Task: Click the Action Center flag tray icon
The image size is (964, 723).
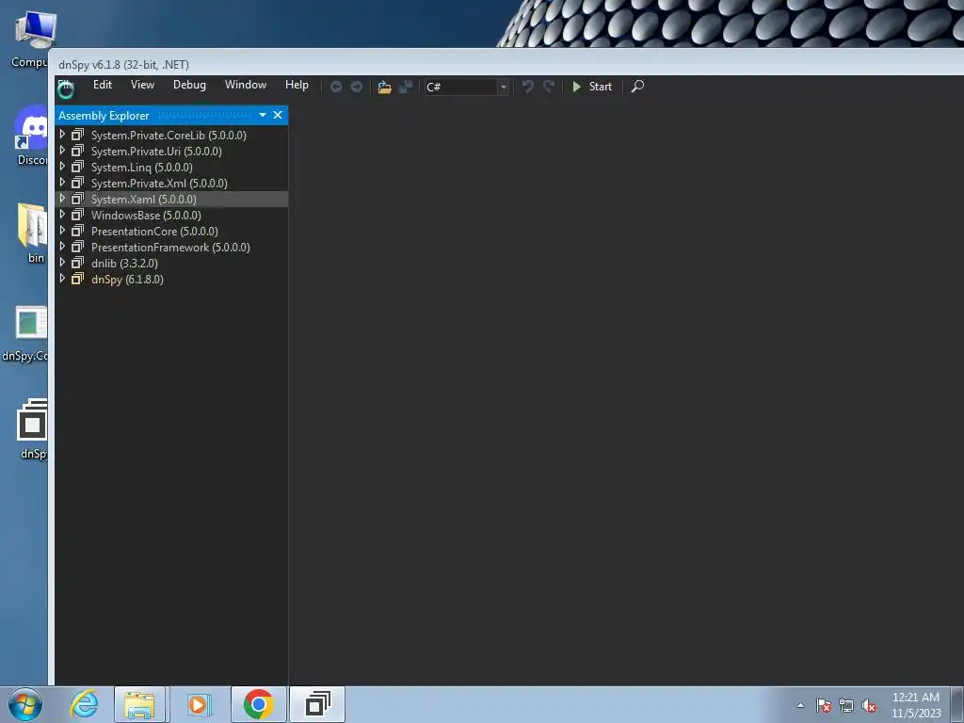Action: click(x=824, y=706)
